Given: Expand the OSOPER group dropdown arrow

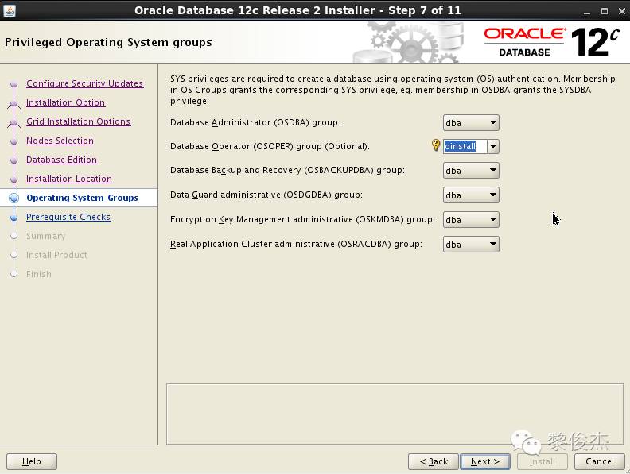Looking at the screenshot, I should (493, 146).
